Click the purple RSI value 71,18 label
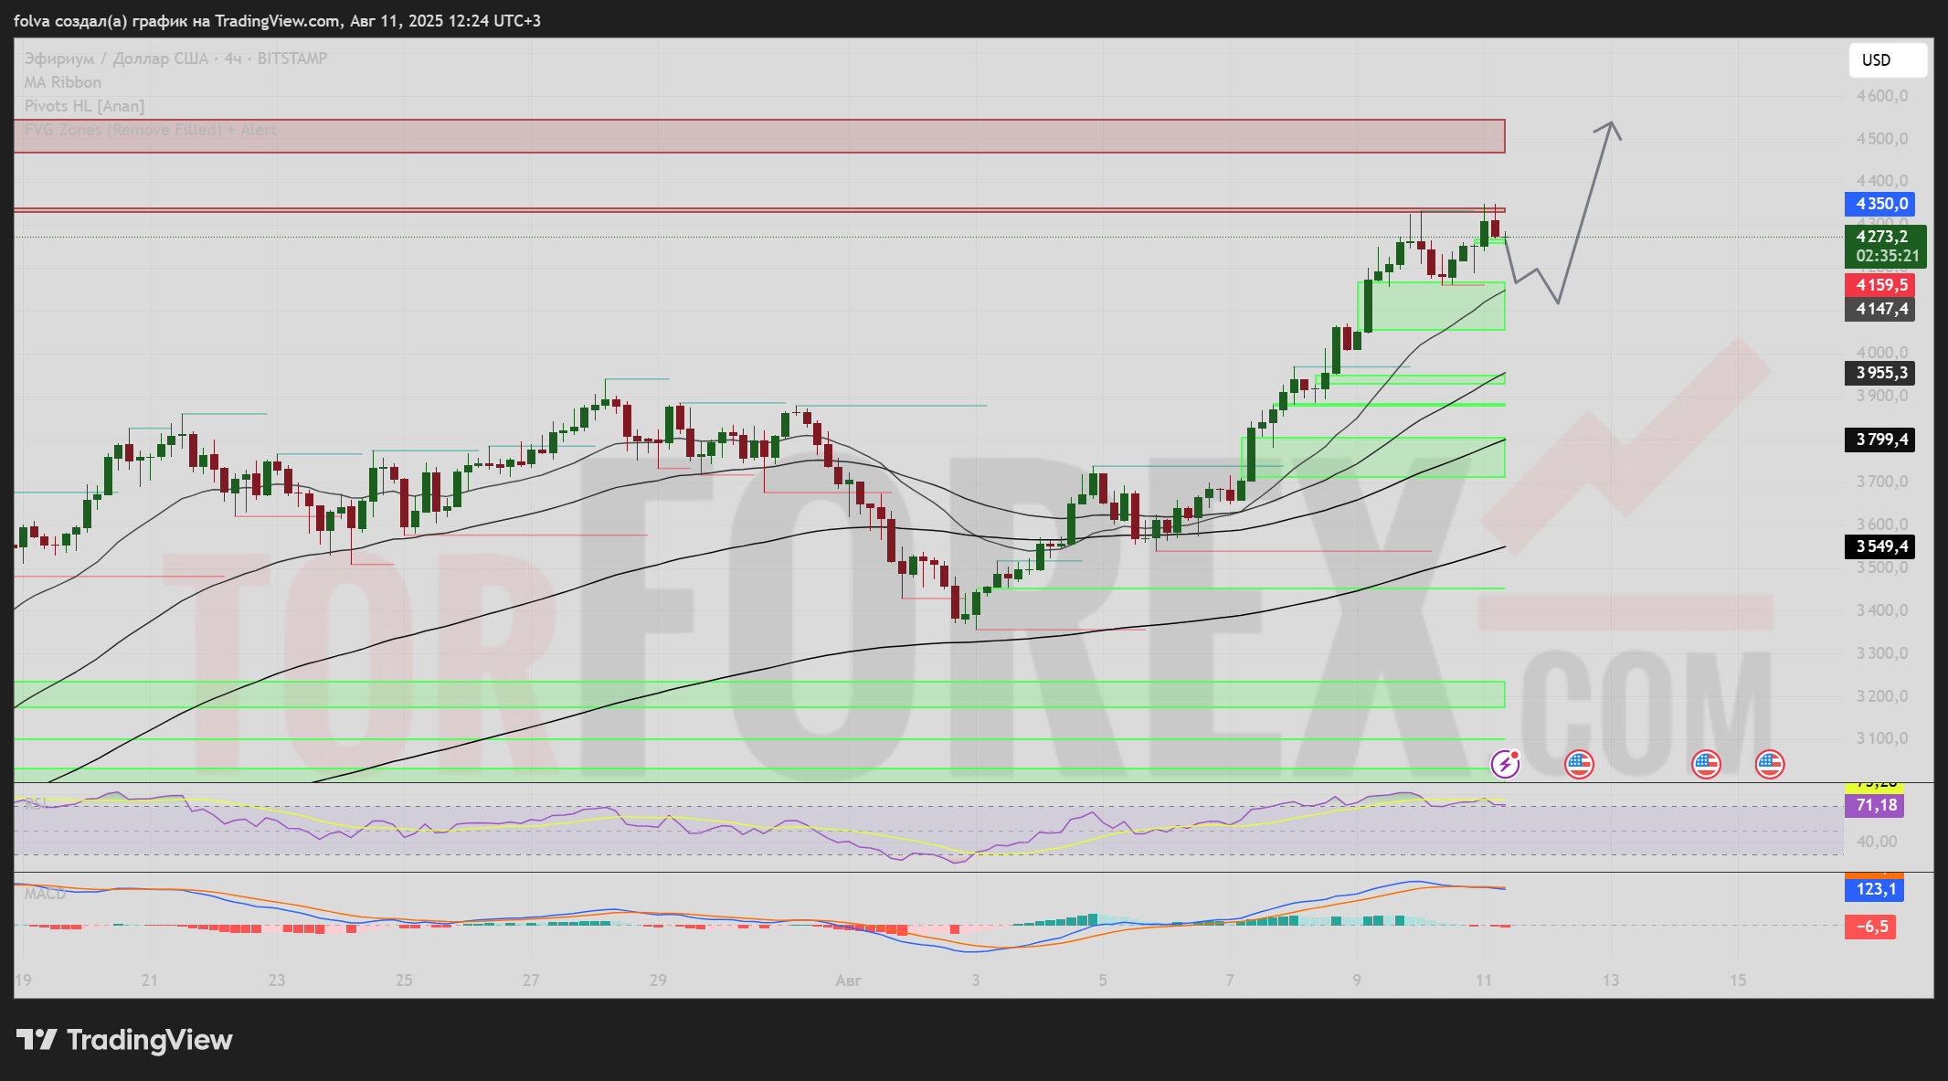Image resolution: width=1948 pixels, height=1081 pixels. (x=1876, y=805)
